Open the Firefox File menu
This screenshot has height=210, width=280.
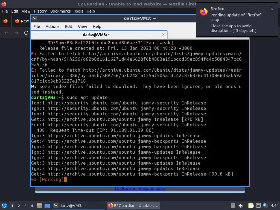(x=5, y=11)
